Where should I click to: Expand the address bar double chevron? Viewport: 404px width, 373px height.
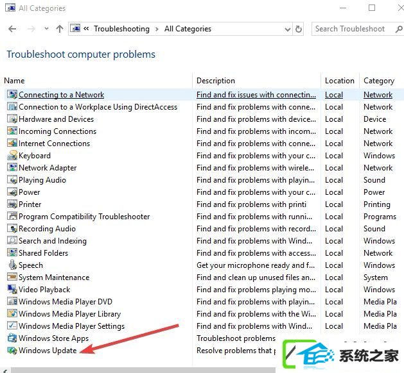pyautogui.click(x=86, y=29)
